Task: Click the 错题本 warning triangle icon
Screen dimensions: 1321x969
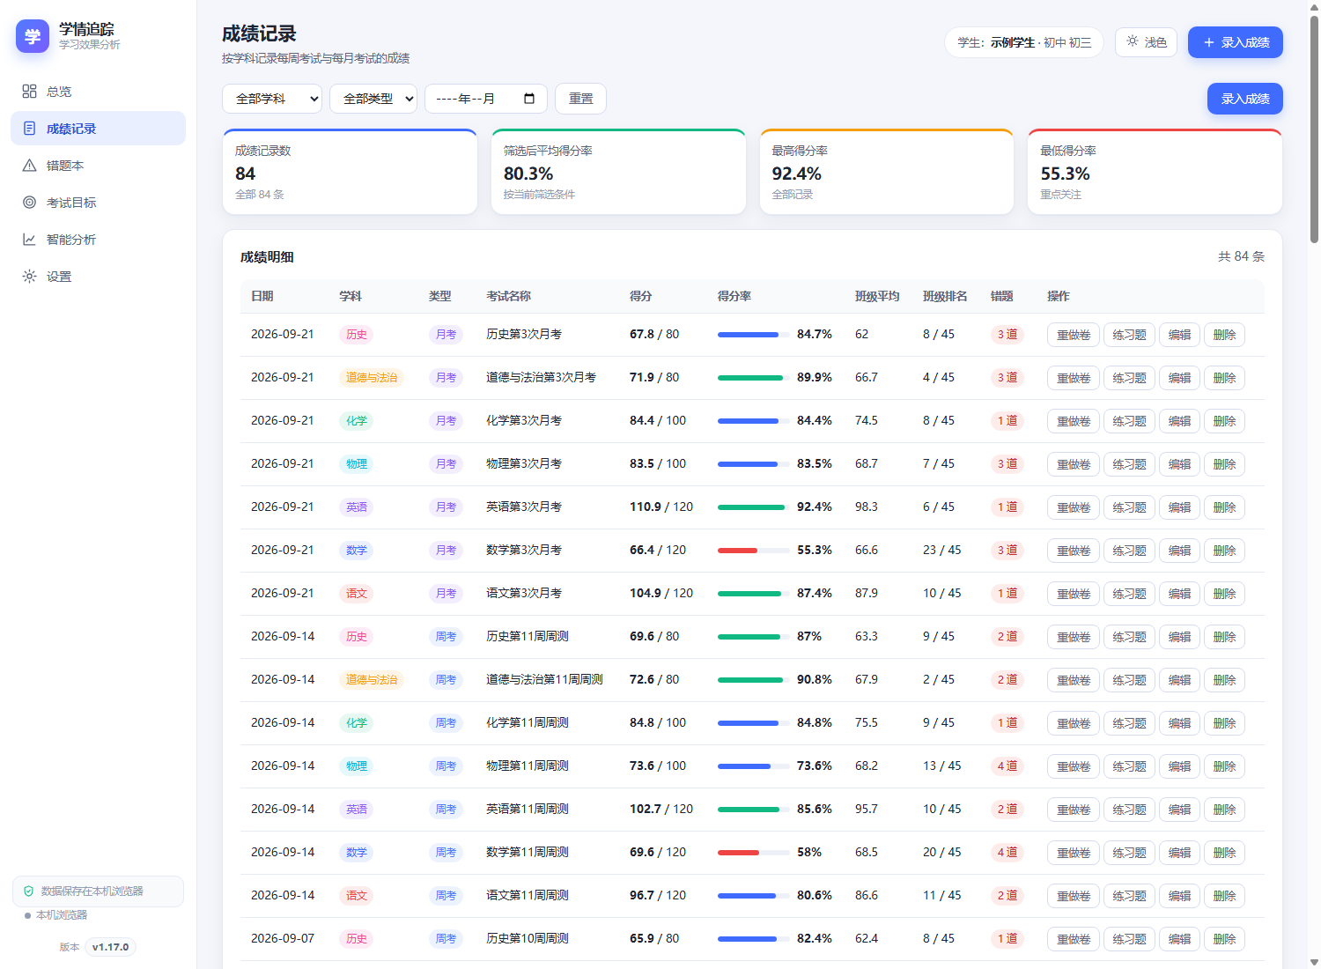Action: (x=29, y=166)
